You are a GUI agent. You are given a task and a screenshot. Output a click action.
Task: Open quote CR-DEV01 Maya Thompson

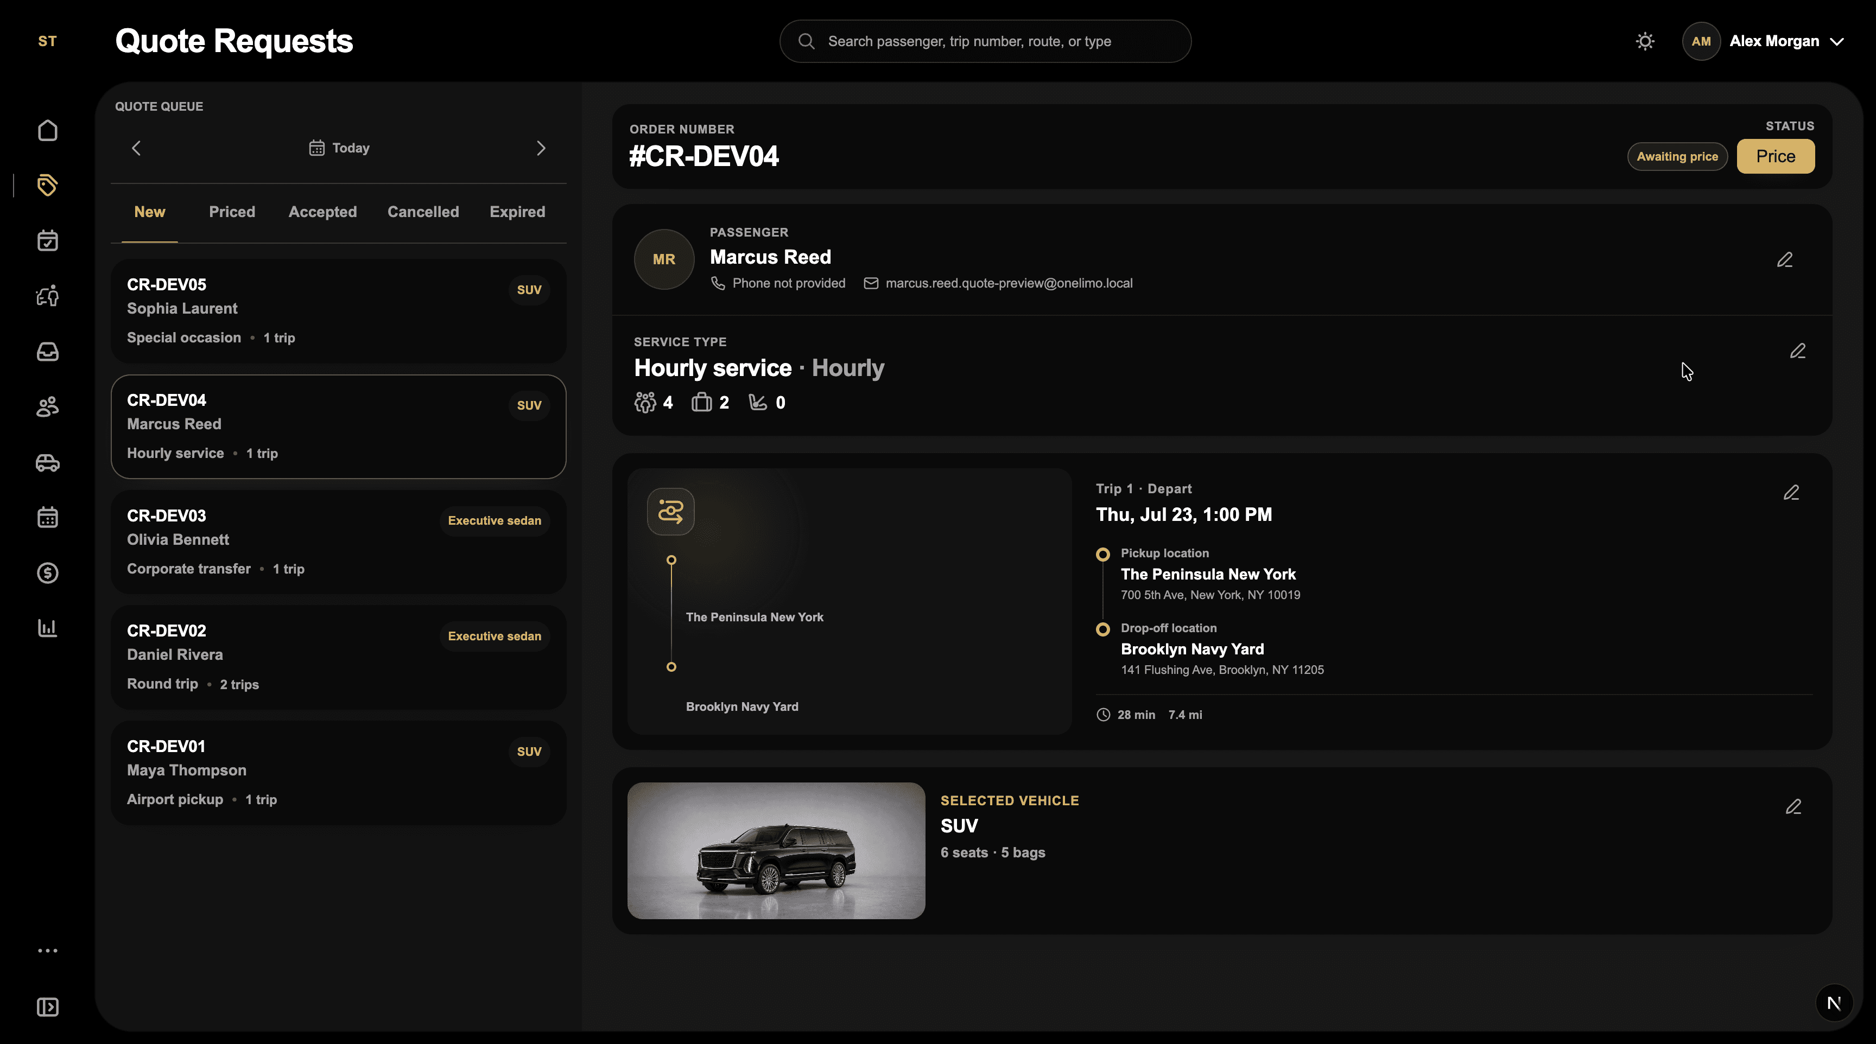[338, 773]
